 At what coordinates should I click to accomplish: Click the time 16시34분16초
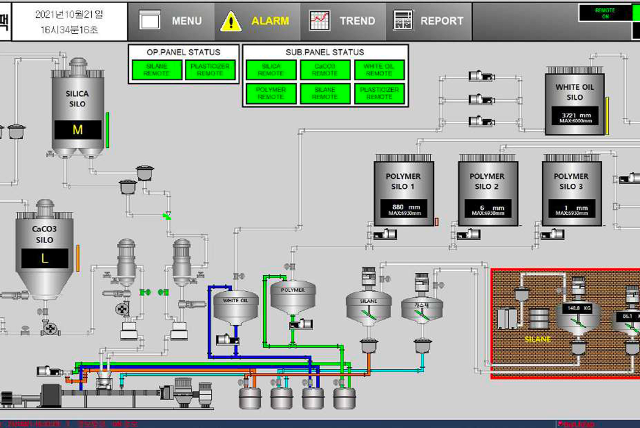coord(69,30)
